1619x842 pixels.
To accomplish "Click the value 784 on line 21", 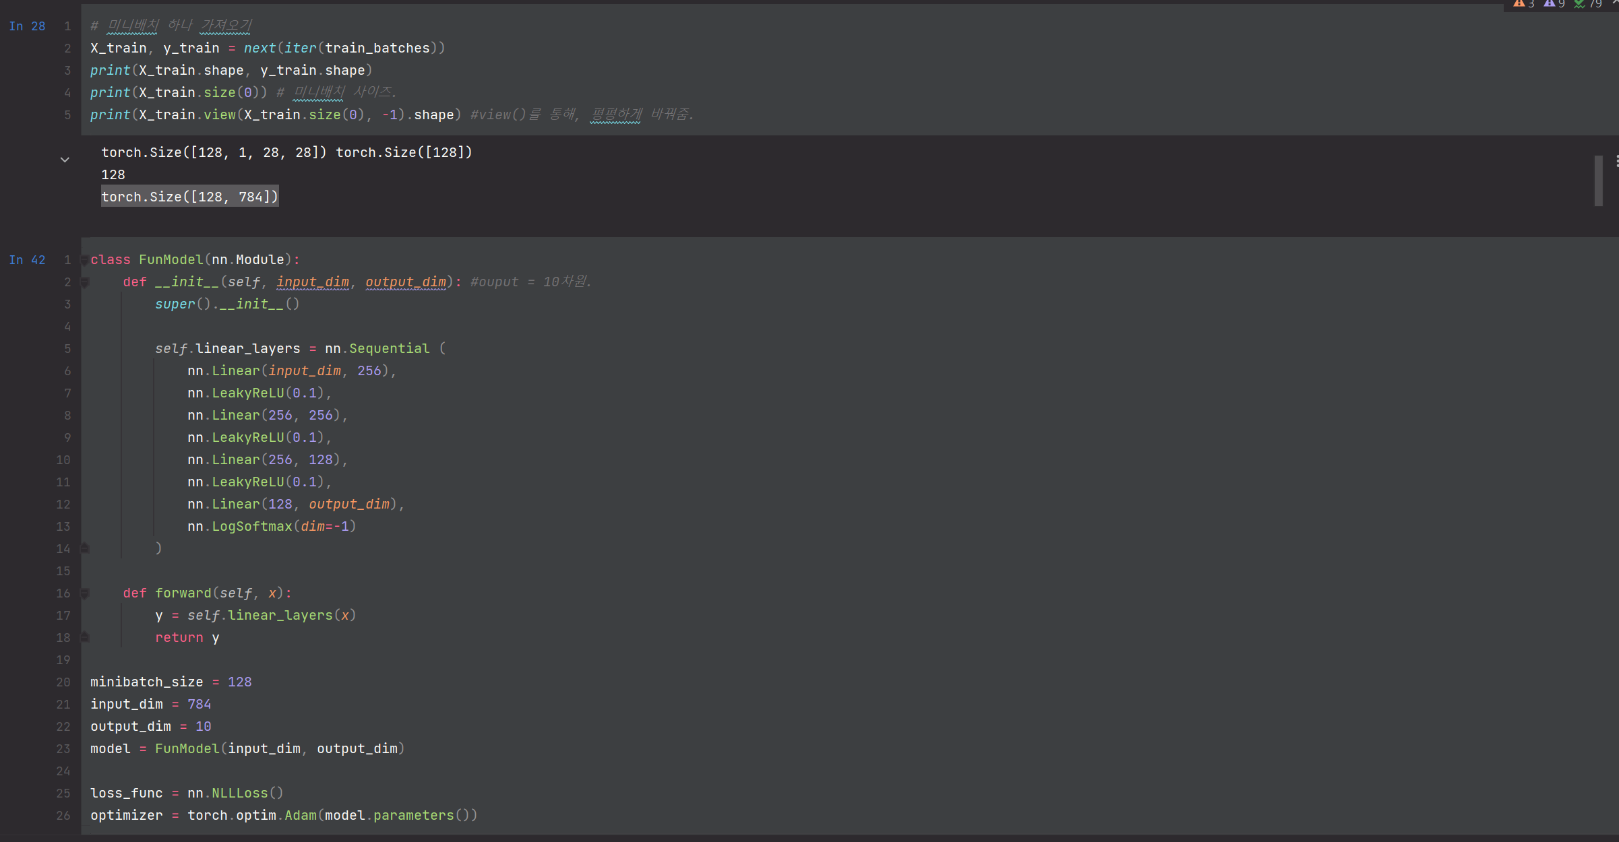I will coord(200,705).
